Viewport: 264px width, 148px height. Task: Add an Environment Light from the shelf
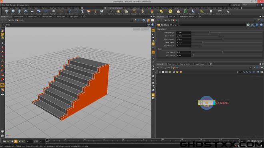(x=170, y=12)
